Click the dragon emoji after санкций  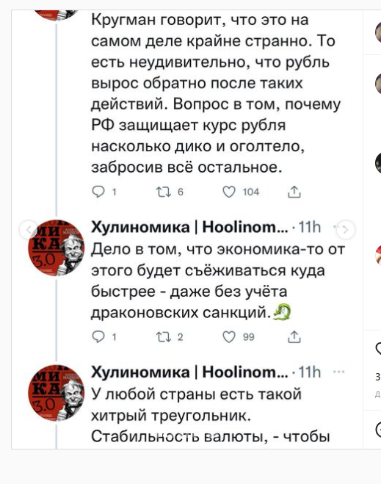point(282,311)
